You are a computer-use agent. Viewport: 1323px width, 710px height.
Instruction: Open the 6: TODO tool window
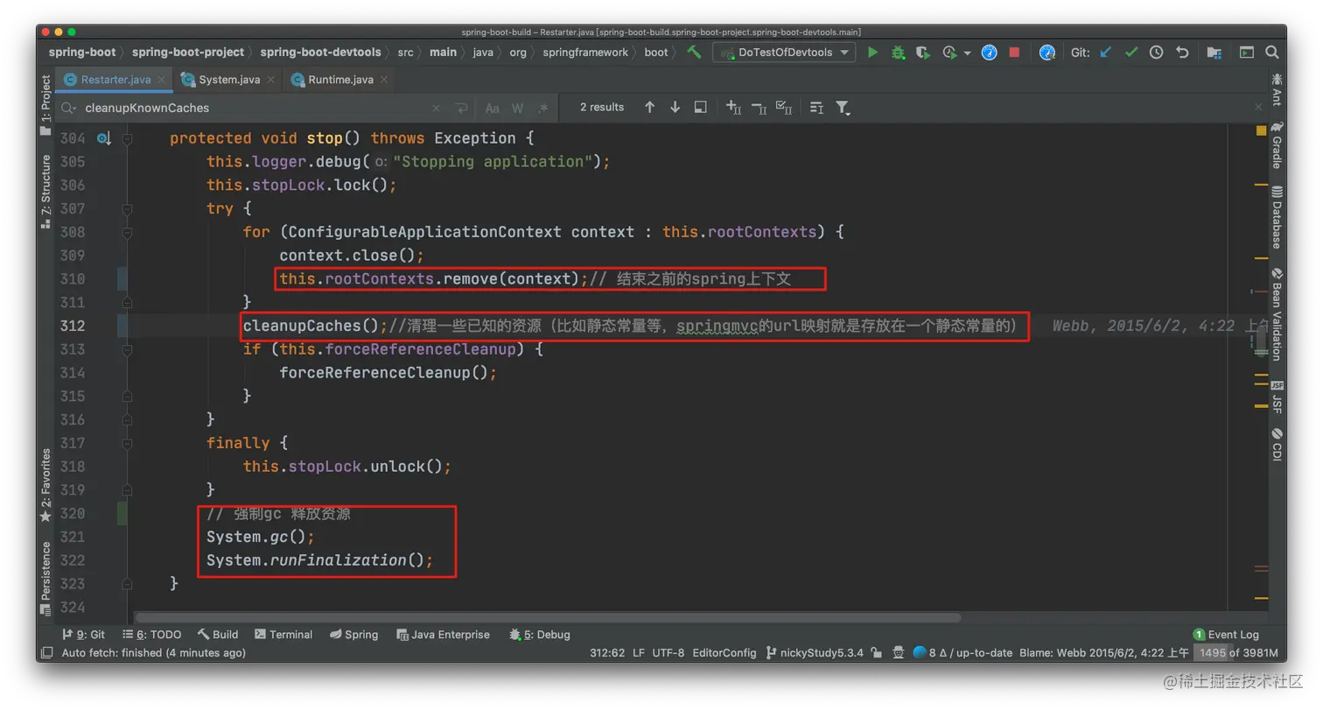pos(152,635)
